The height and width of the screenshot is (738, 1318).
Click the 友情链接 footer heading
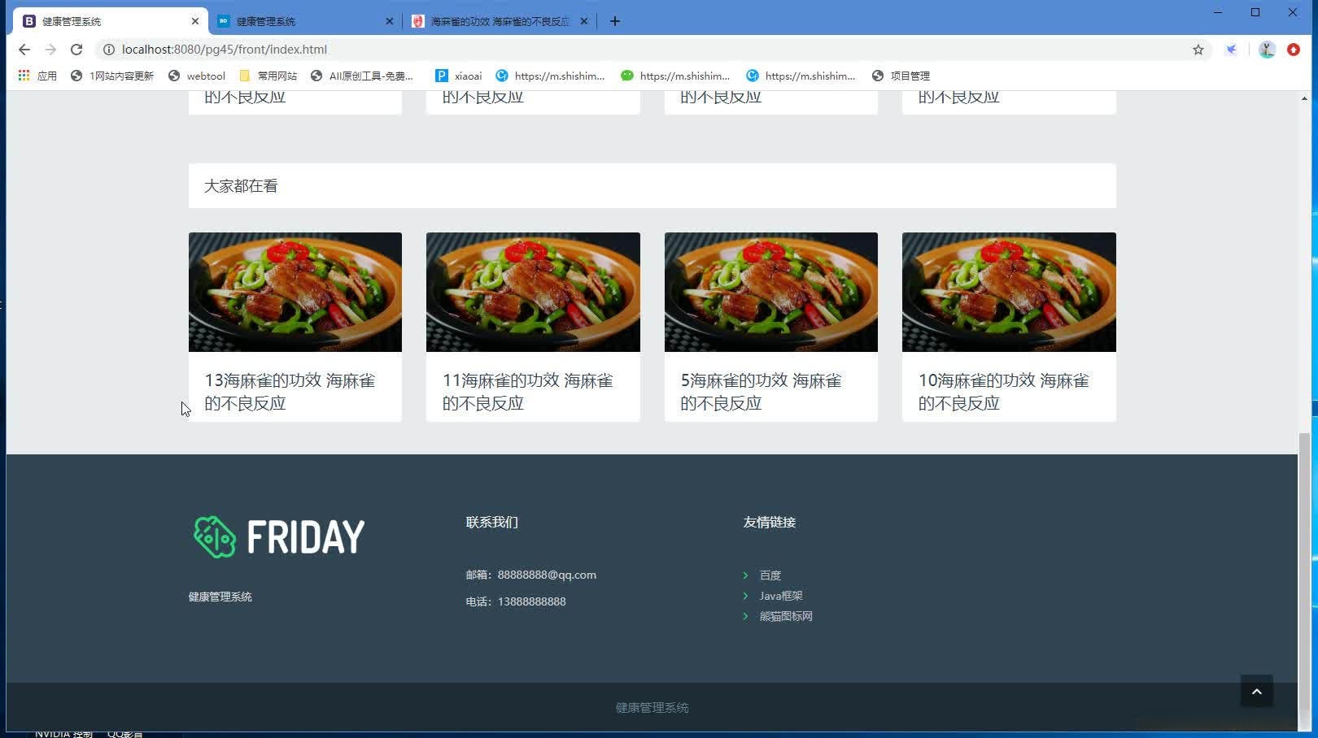click(x=769, y=522)
